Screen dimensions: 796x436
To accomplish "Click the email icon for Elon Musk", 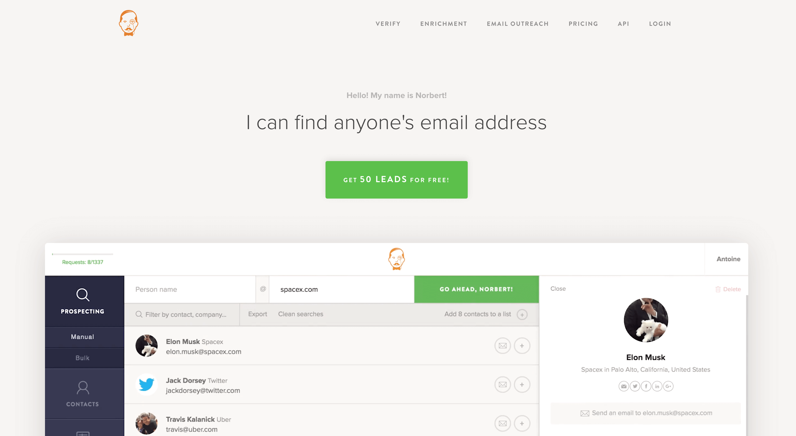I will point(502,346).
